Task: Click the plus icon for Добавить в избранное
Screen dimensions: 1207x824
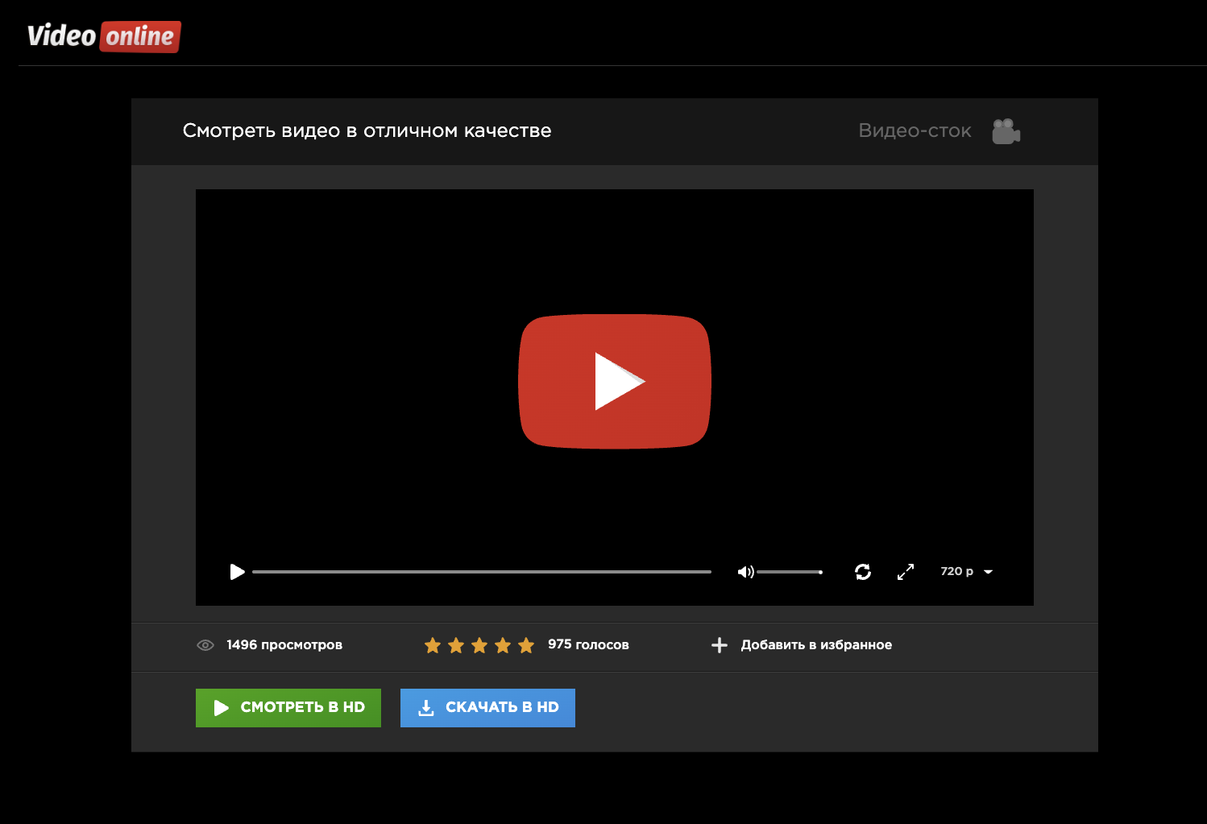Action: [x=719, y=645]
